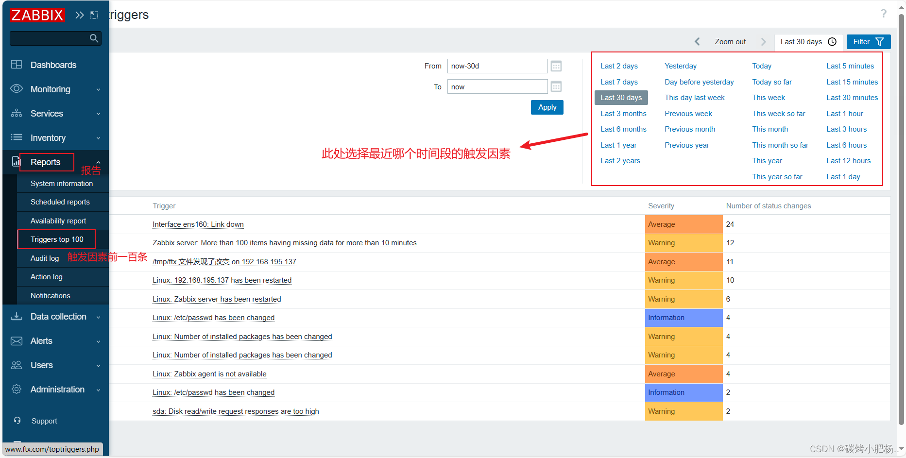The height and width of the screenshot is (458, 906).
Task: Toggle sidebar hide mode icon
Action: [x=94, y=15]
